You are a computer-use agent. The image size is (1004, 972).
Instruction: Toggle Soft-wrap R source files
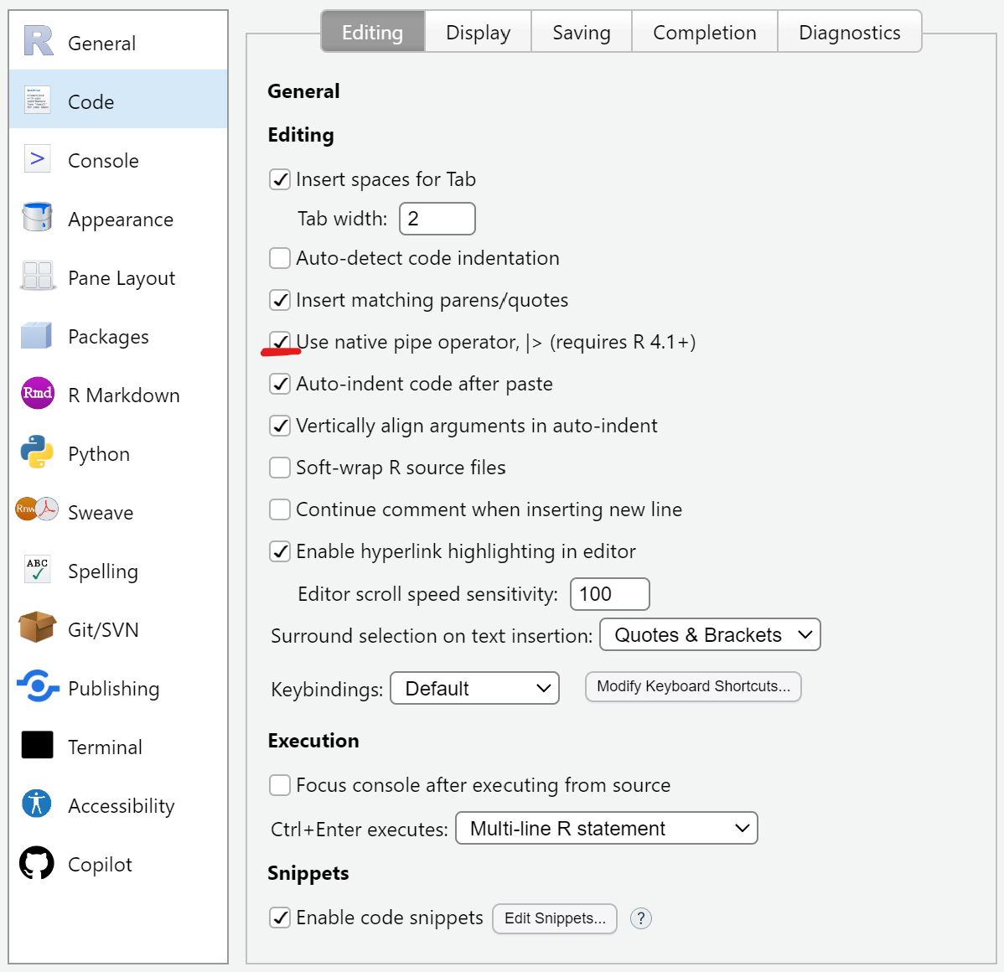tap(280, 468)
